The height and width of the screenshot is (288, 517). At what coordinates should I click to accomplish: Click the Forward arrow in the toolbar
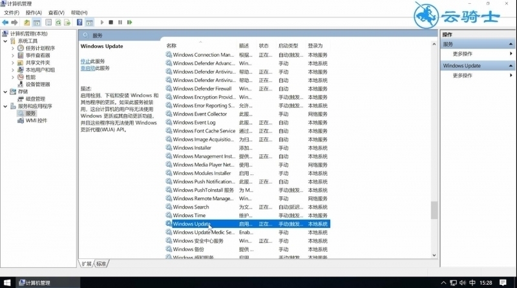click(x=14, y=23)
